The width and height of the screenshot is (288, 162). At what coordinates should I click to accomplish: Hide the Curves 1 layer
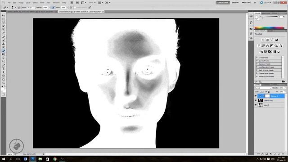tap(256, 96)
